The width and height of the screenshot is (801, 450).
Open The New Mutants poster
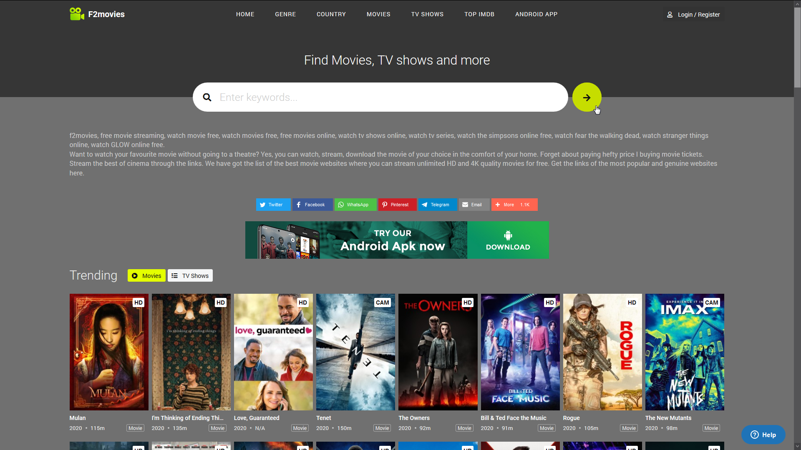[685, 352]
